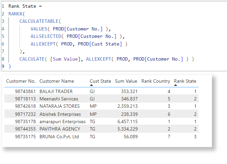Click TG state in BRUNA Co.Pvt. Ltd row
The image size is (227, 164).
[92, 137]
